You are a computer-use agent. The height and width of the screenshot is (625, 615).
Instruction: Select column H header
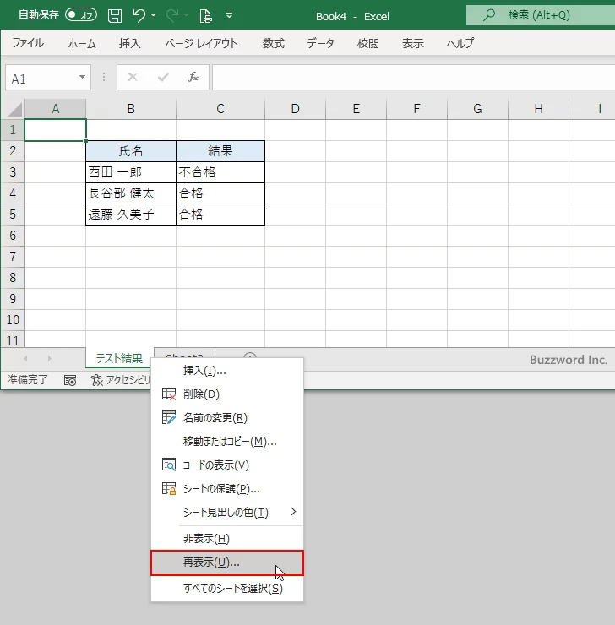click(x=538, y=109)
